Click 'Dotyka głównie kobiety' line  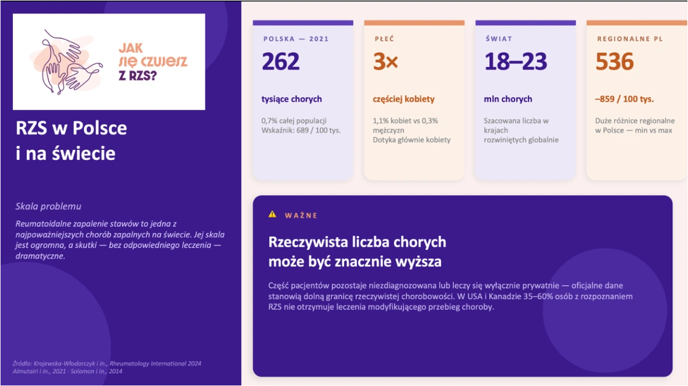(x=412, y=140)
